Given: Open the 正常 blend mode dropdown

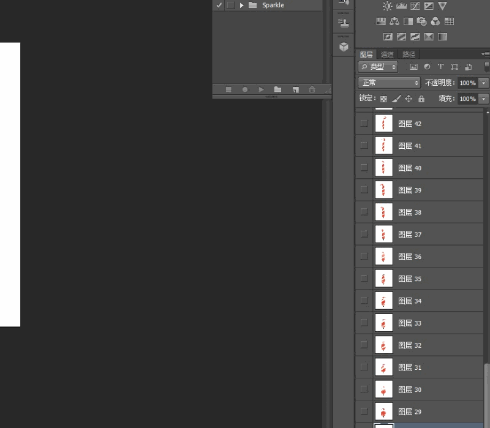Looking at the screenshot, I should (x=389, y=83).
